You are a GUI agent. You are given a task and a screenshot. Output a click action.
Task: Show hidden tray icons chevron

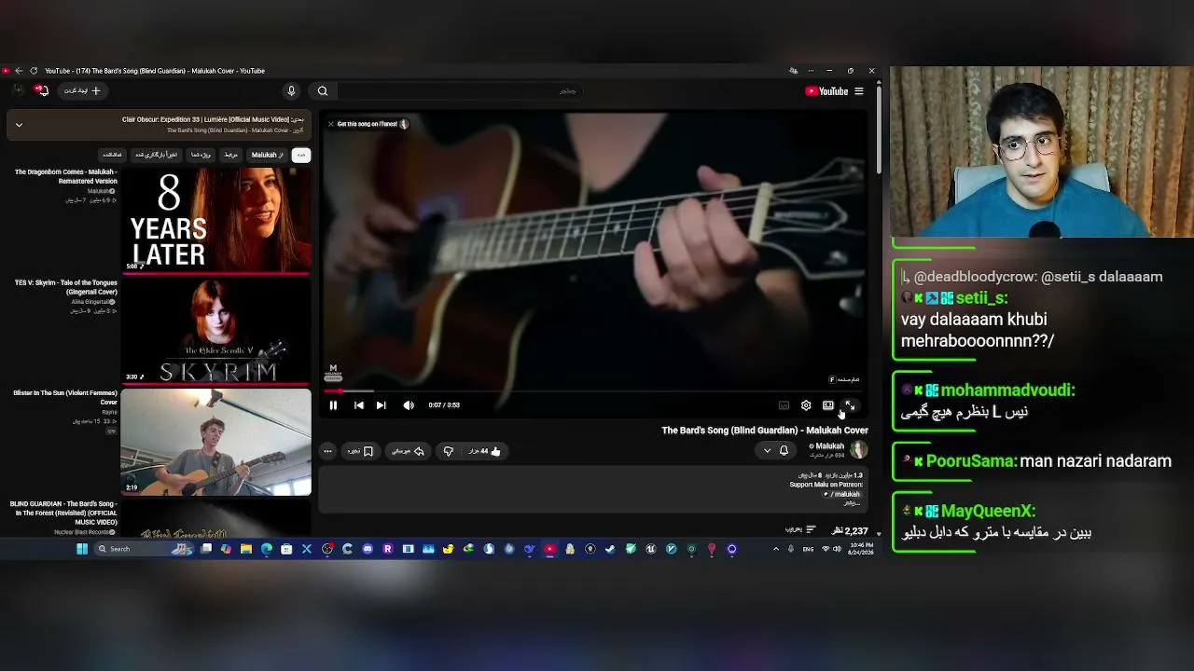(x=776, y=549)
